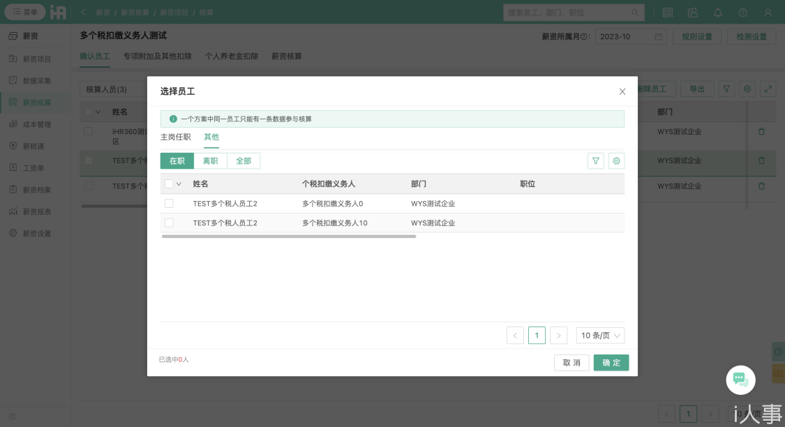Viewport: 785px width, 427px height.
Task: Click the 薪资核算 breadcrumb link
Action: (135, 13)
